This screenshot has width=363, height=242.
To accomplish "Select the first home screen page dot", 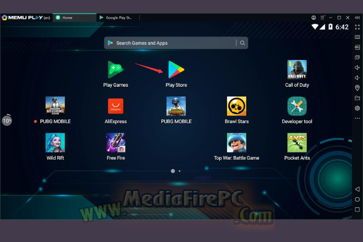I will pos(173,171).
